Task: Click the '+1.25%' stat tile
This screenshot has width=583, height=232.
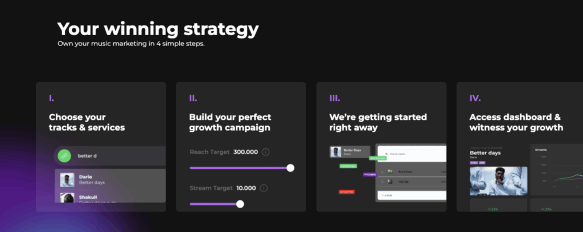Action: [498, 205]
